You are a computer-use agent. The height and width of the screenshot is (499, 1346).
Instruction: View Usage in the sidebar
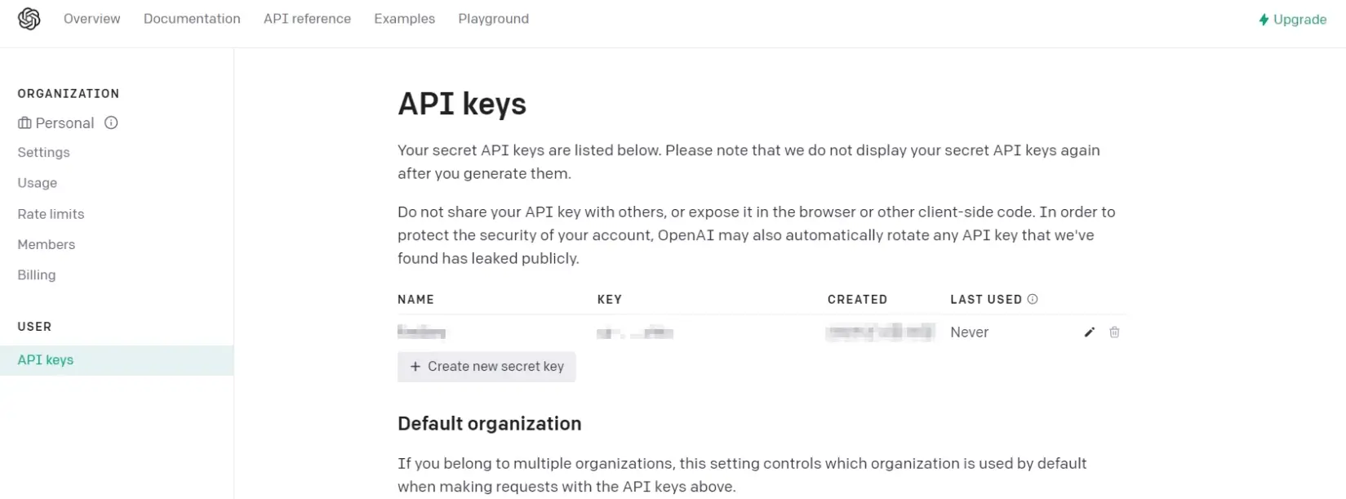[x=37, y=183]
